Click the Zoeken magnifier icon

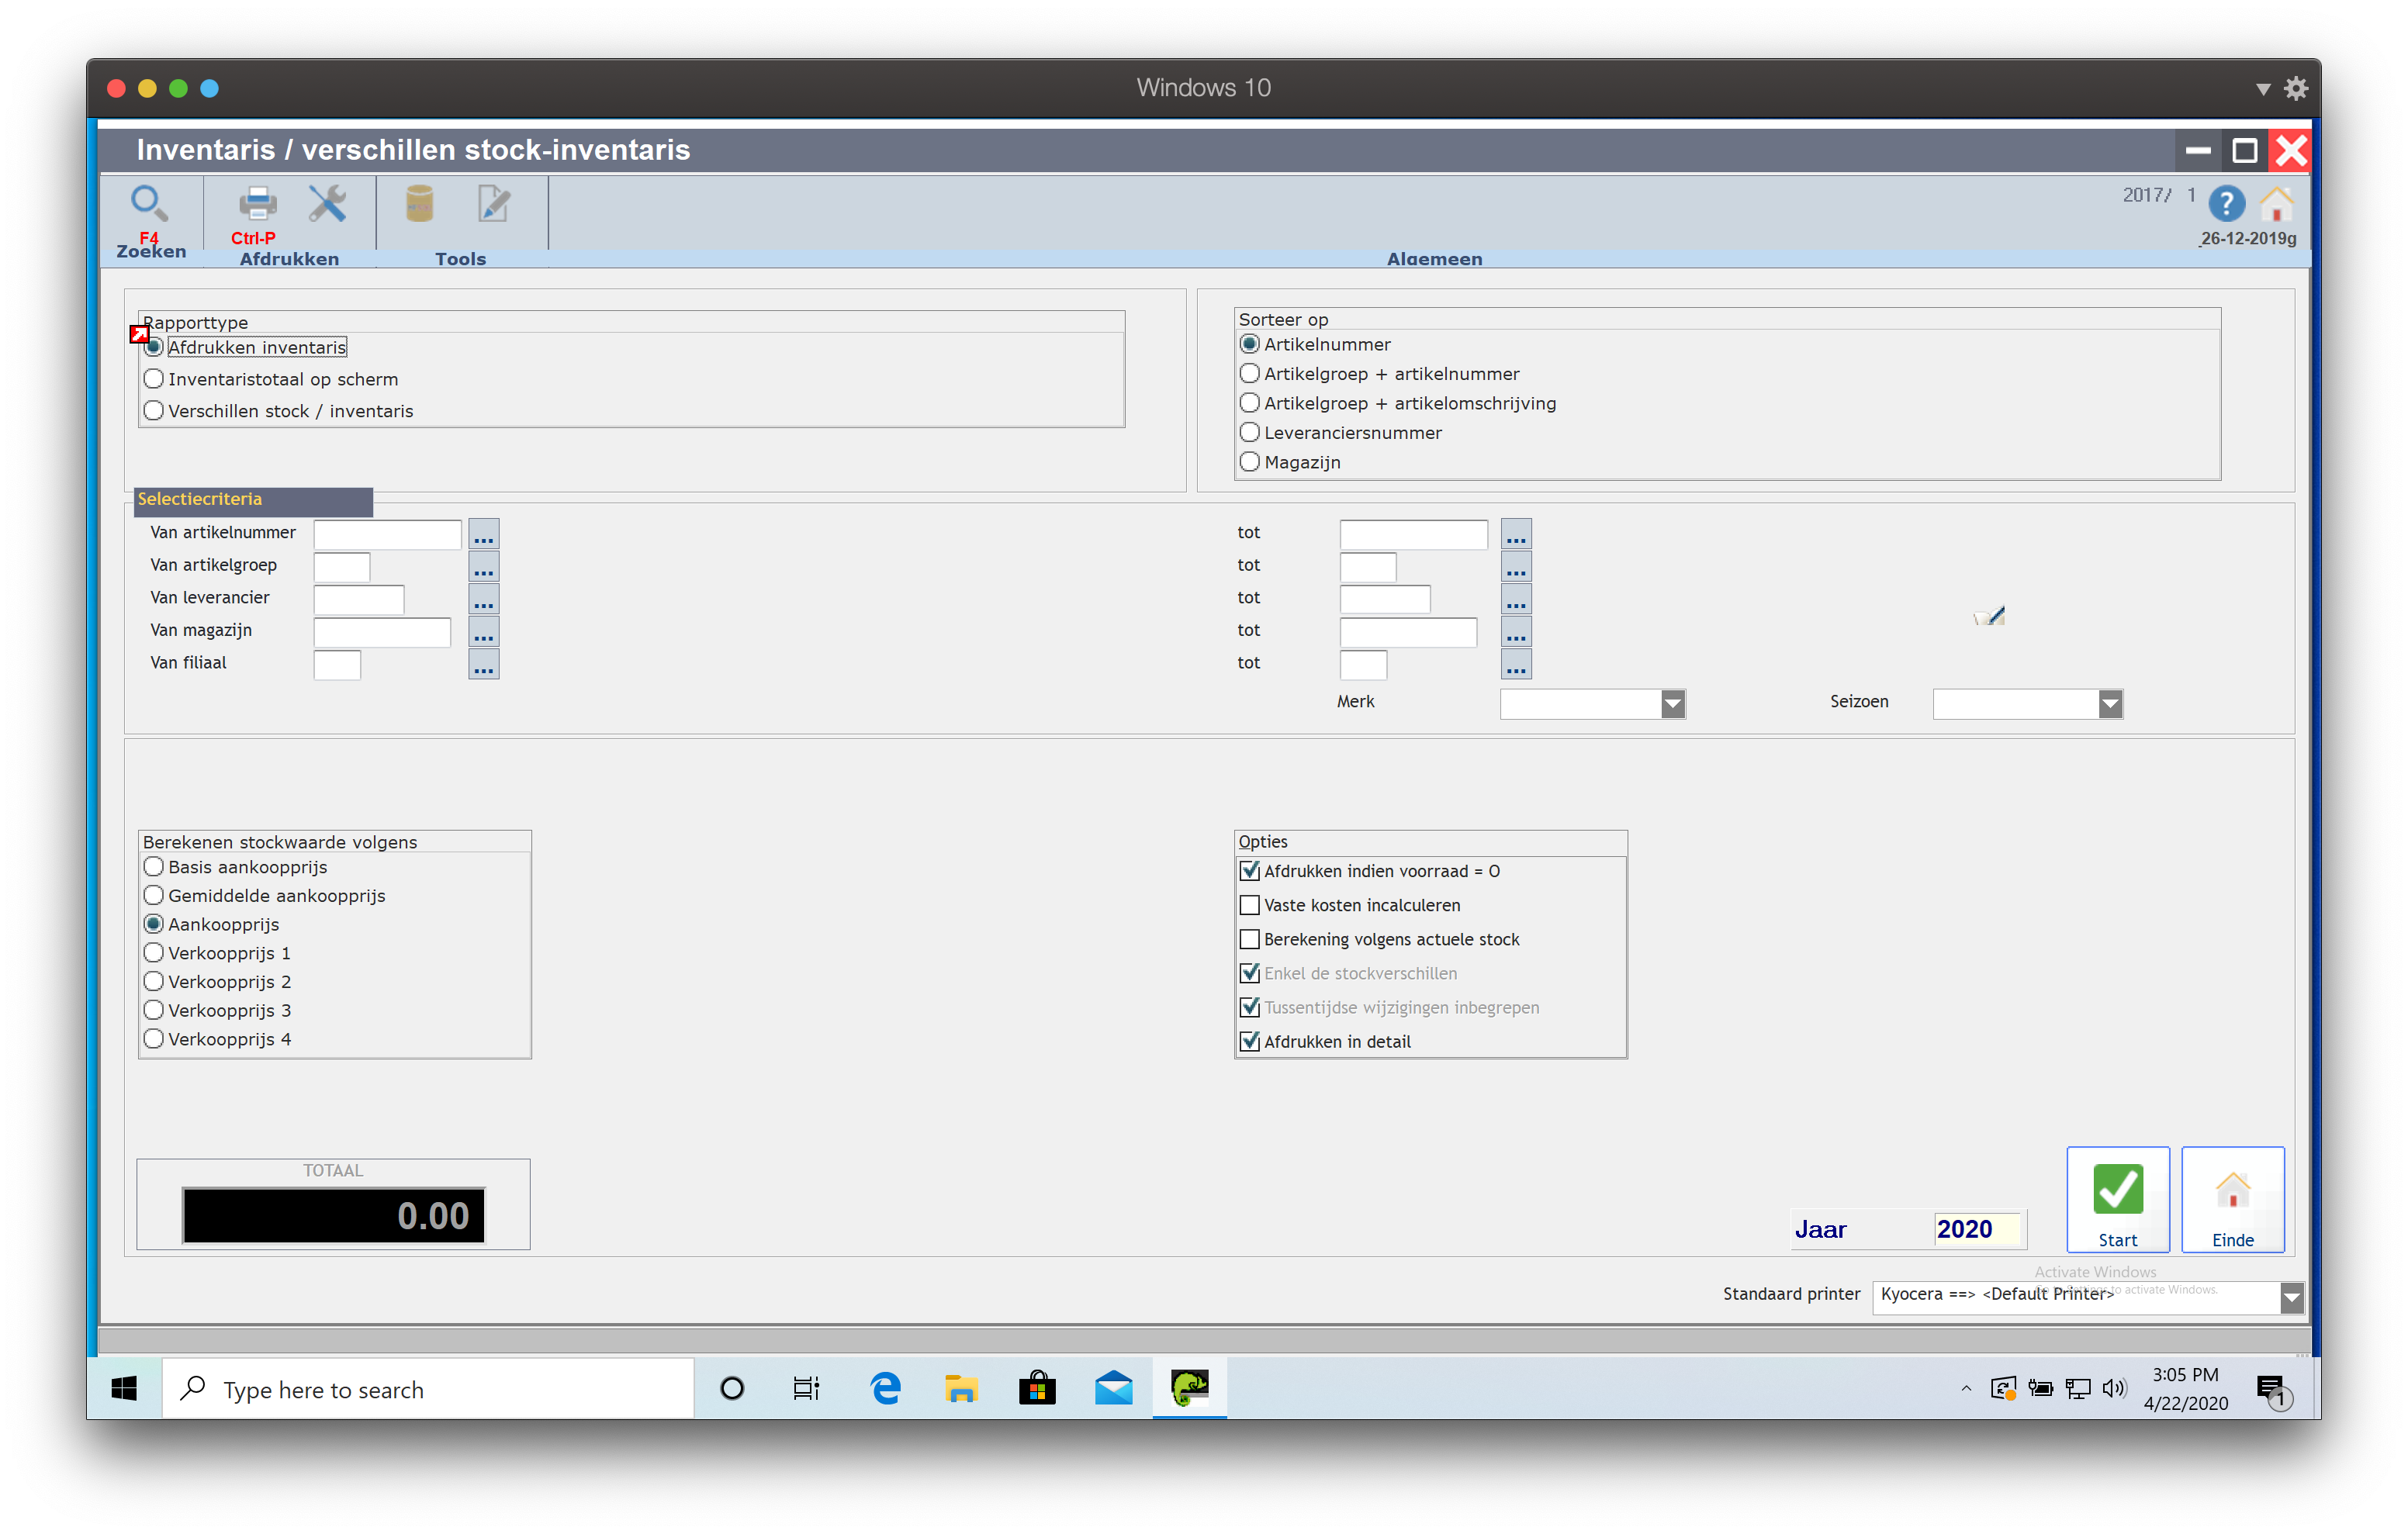(x=148, y=203)
